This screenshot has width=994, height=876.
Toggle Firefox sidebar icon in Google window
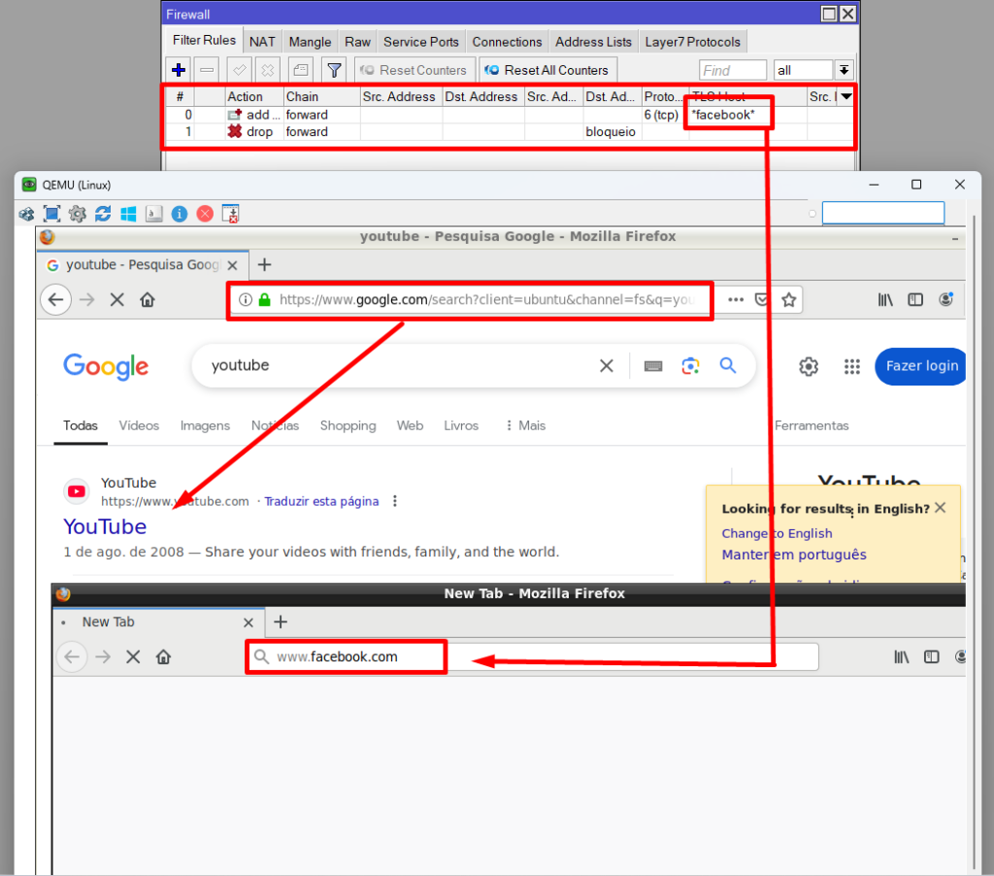point(915,299)
